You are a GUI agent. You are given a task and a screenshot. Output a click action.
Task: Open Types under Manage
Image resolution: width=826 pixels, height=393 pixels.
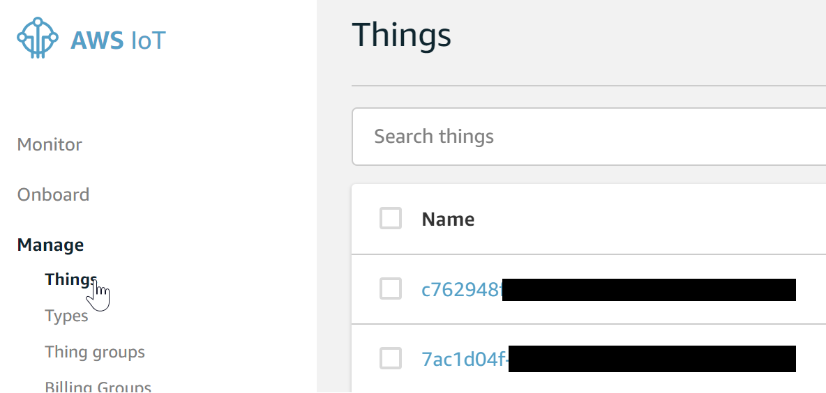66,316
